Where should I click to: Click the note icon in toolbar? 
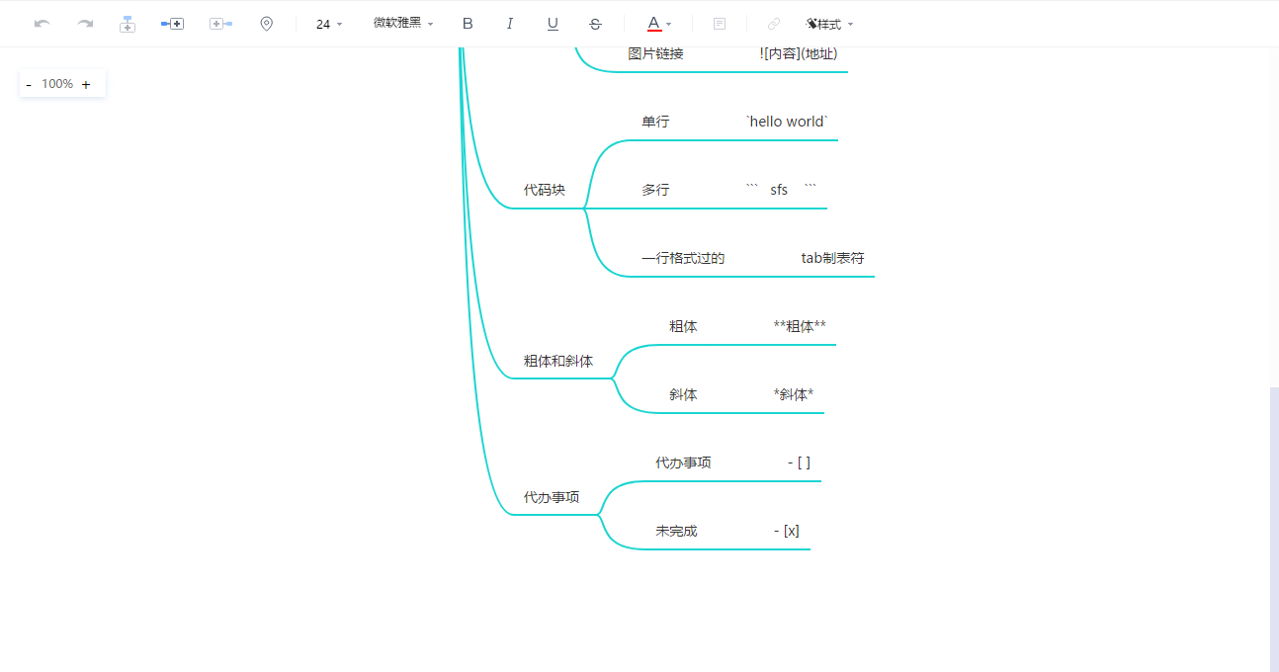[720, 24]
